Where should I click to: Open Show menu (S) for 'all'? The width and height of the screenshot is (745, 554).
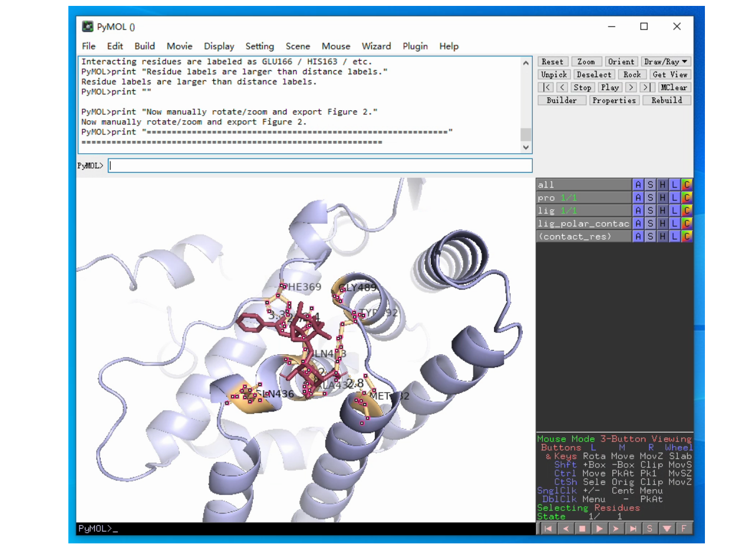pos(650,184)
